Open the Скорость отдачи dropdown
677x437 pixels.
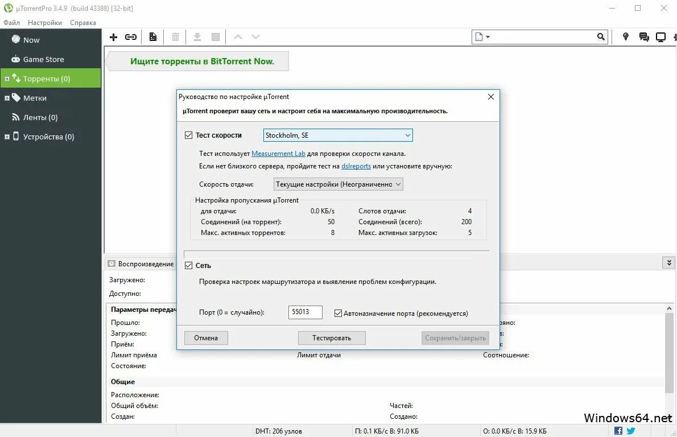point(338,184)
